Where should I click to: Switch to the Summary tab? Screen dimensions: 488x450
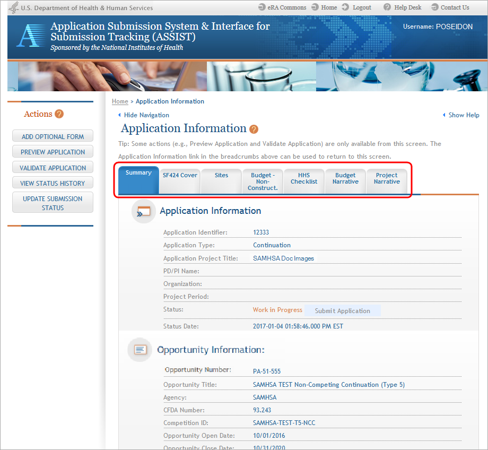[x=138, y=180]
